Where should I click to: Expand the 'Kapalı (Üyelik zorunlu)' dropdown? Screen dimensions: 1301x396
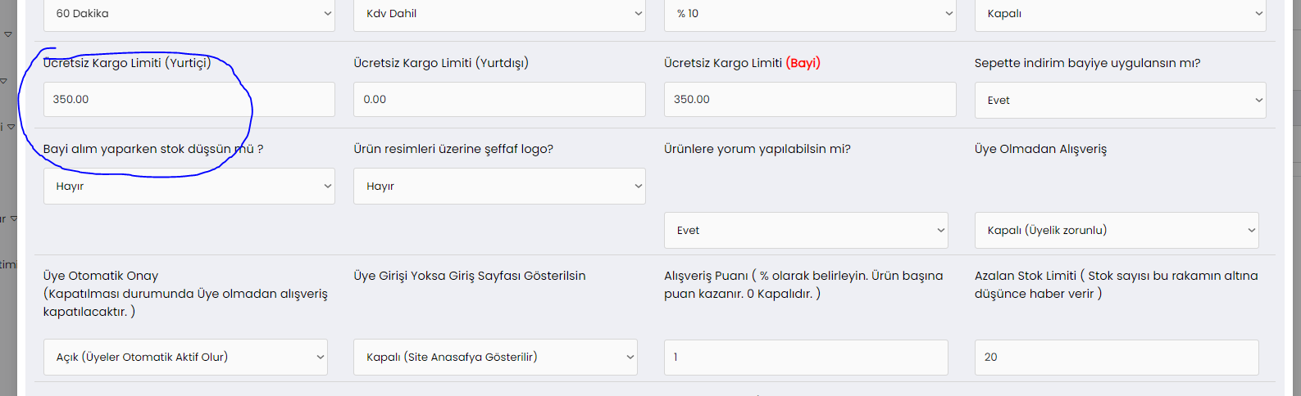(x=1116, y=231)
